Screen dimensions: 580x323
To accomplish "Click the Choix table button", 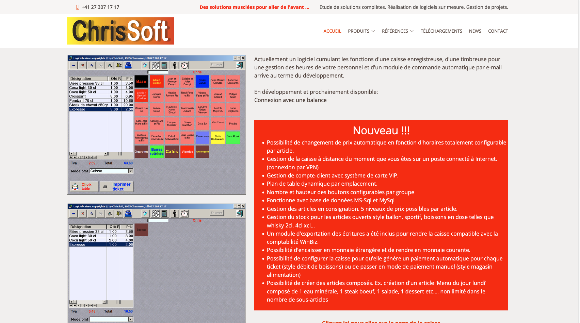I will [84, 187].
